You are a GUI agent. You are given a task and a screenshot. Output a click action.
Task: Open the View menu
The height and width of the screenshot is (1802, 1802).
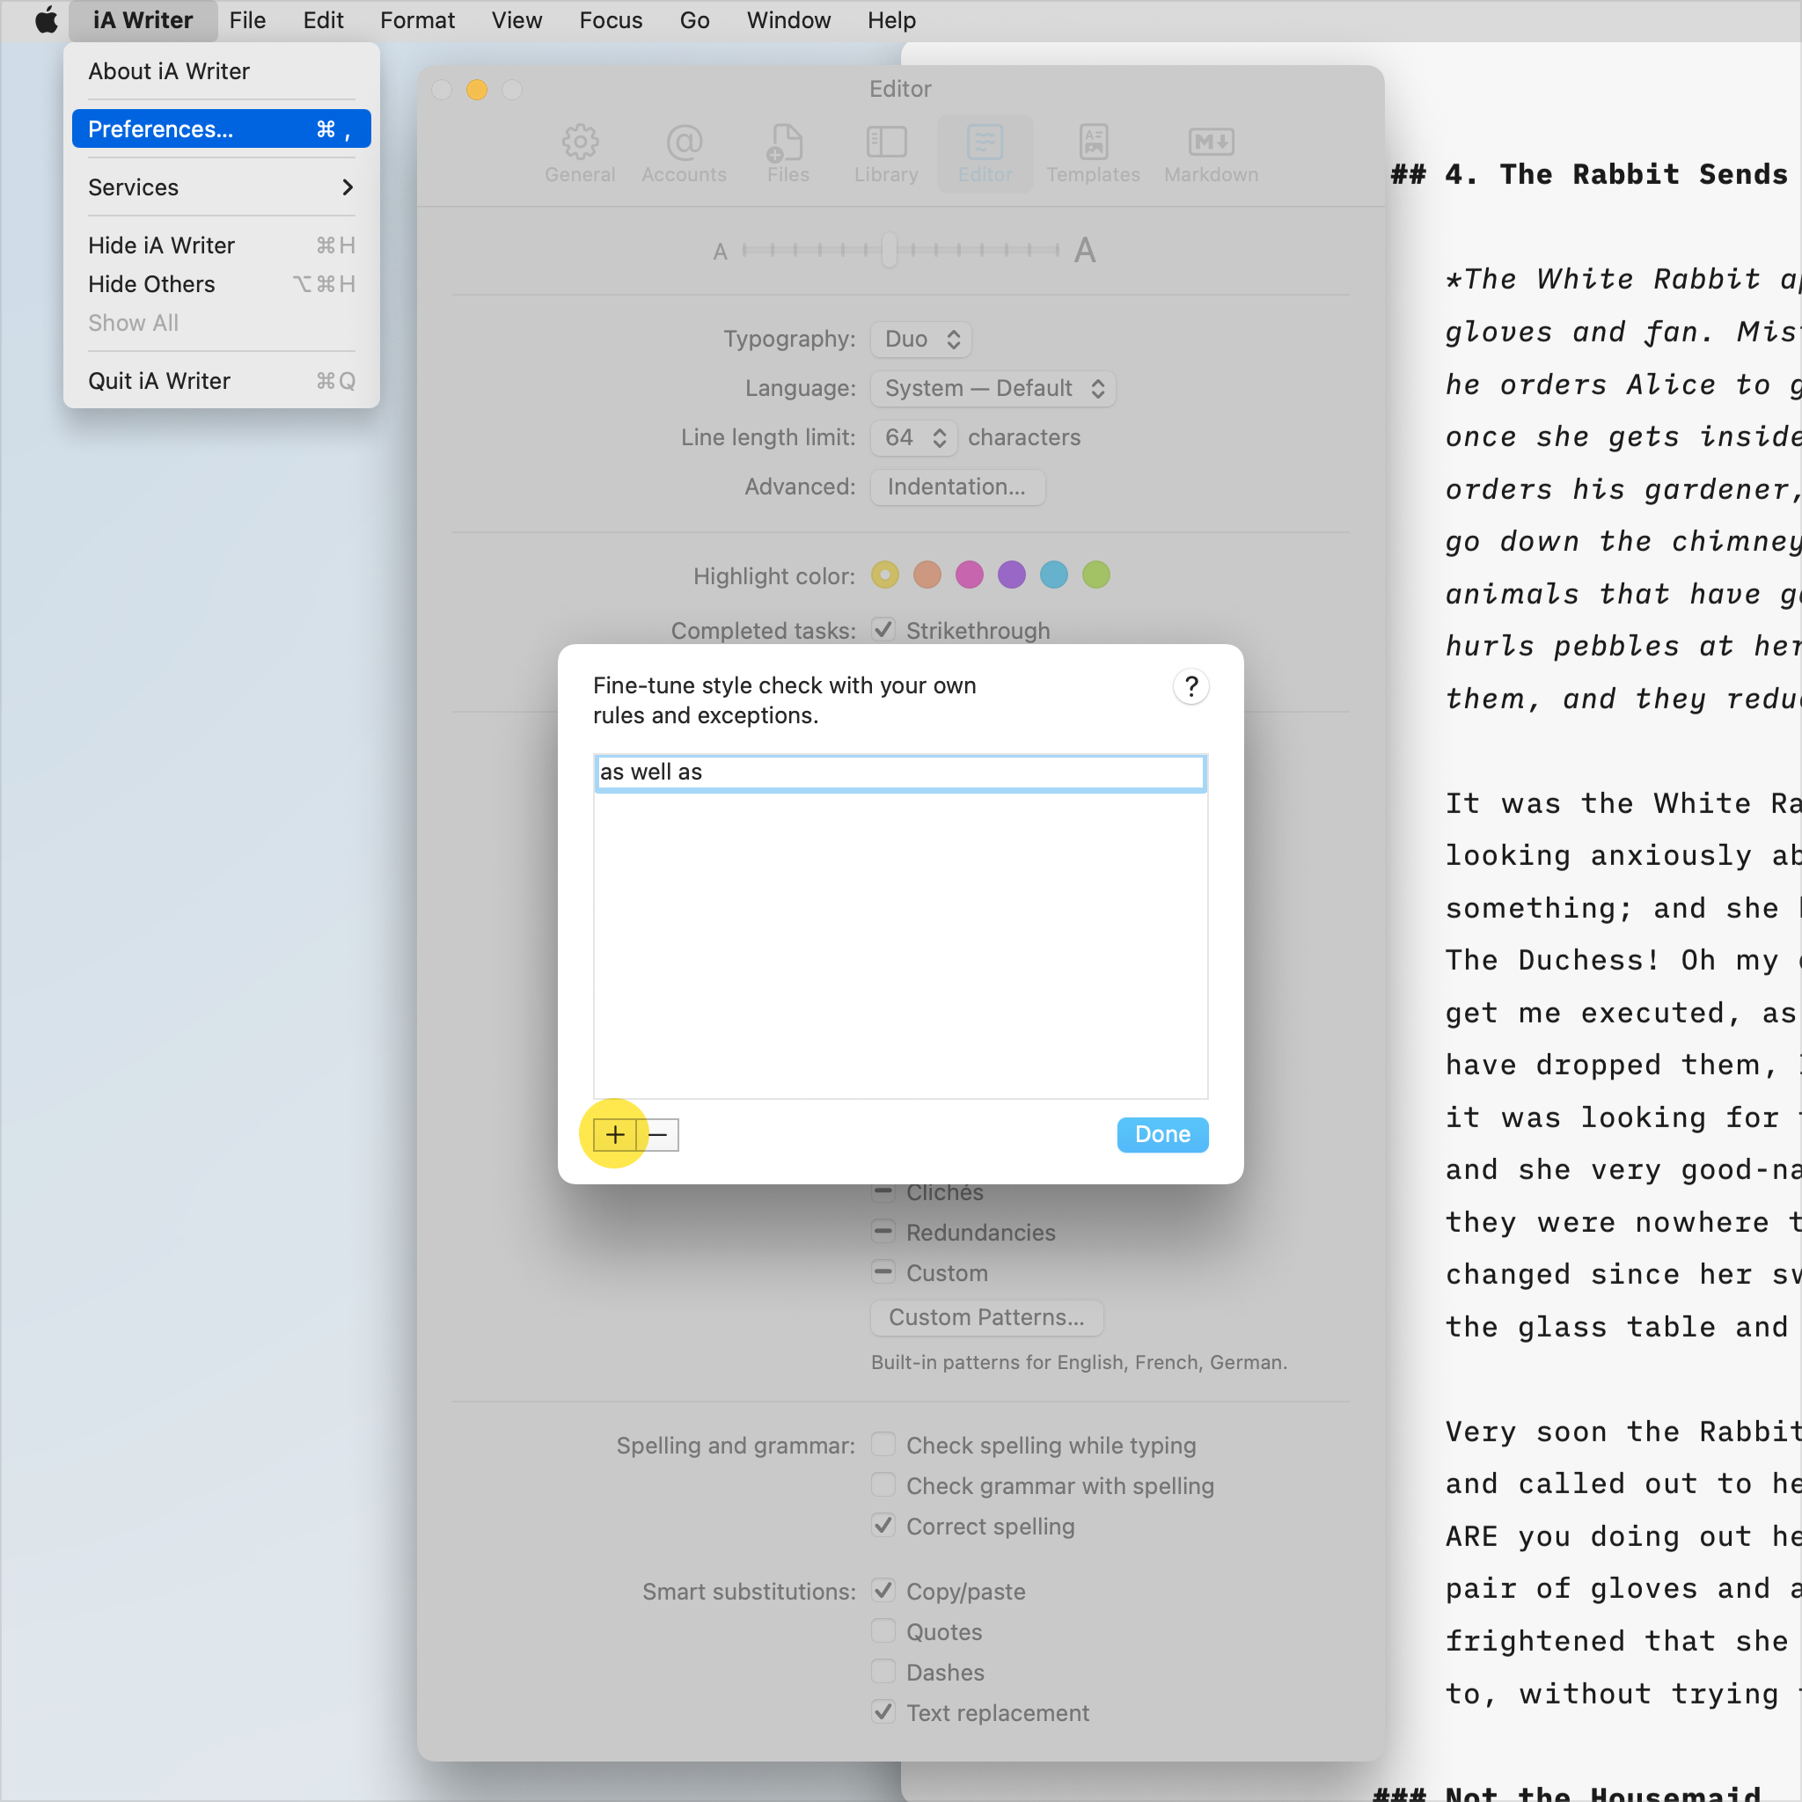click(516, 20)
